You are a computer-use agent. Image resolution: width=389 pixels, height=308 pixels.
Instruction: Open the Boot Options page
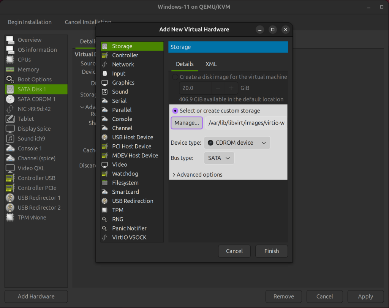(x=34, y=79)
